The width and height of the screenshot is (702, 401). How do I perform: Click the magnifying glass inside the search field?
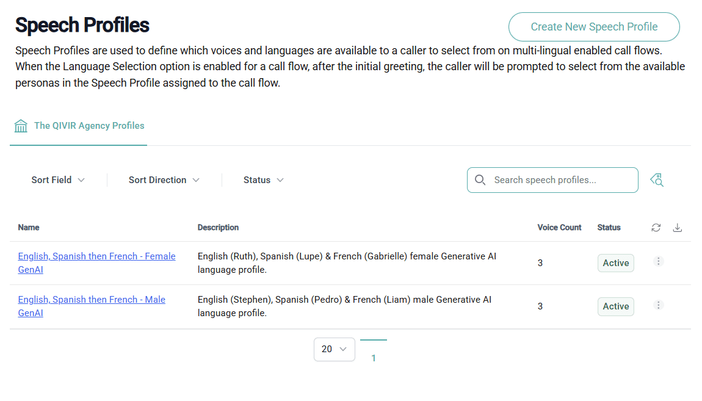480,180
